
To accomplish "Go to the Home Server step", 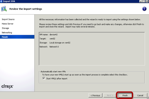I will [7, 24].
